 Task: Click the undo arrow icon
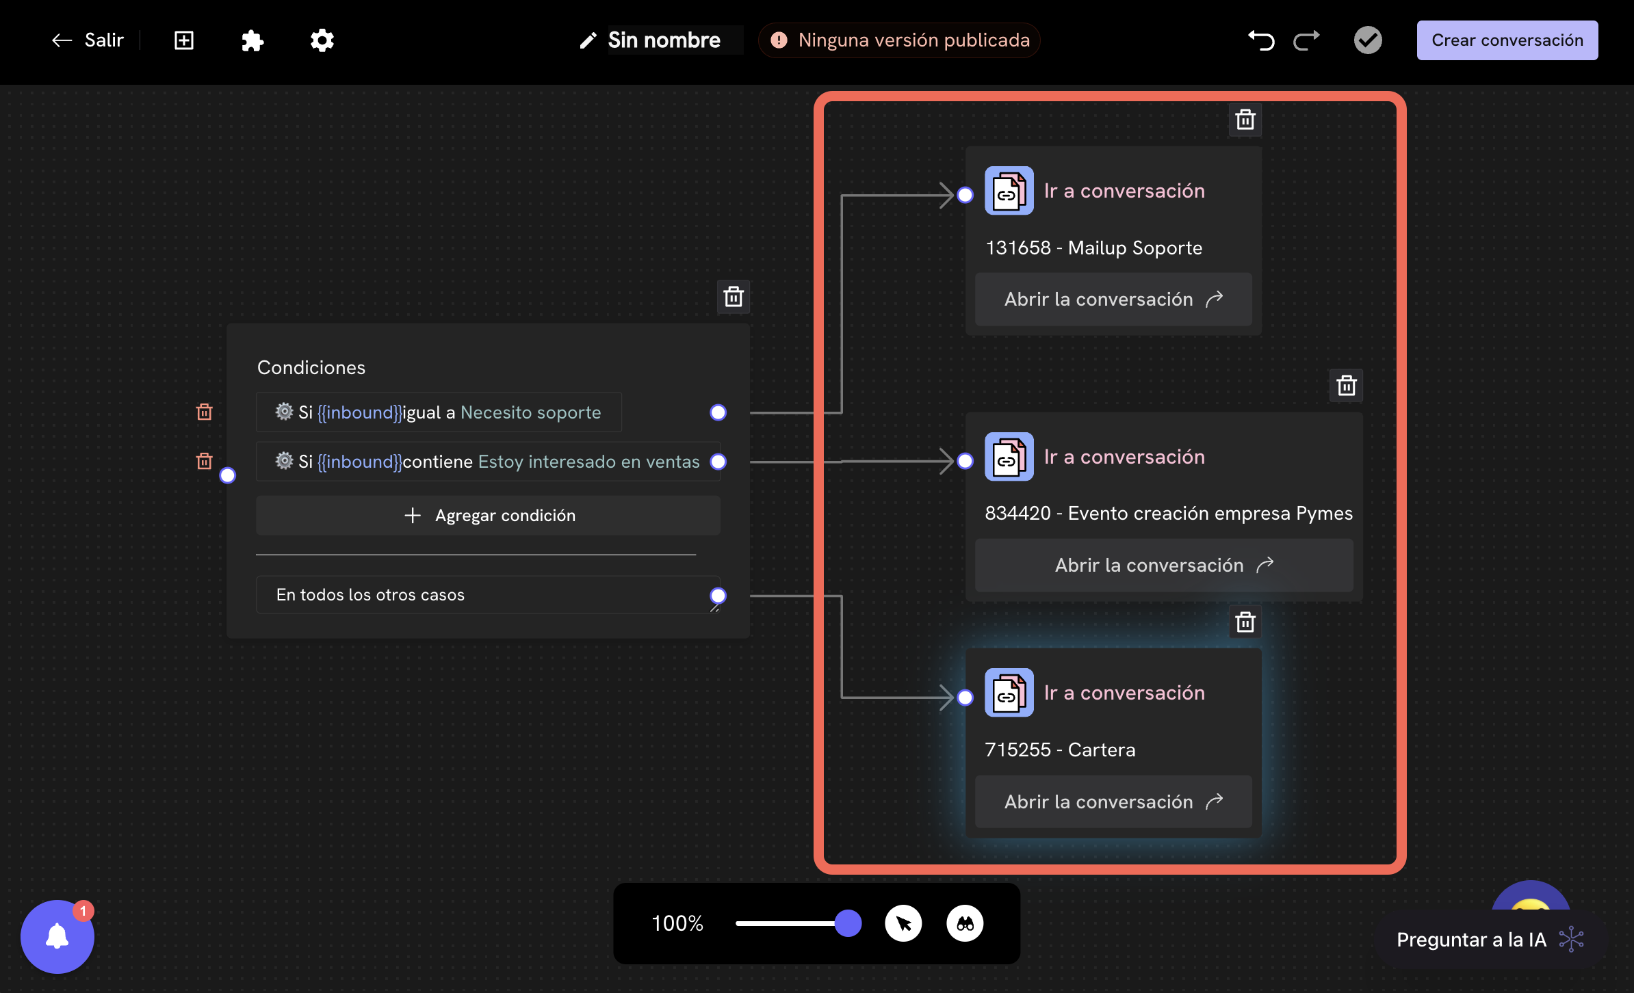[1261, 40]
